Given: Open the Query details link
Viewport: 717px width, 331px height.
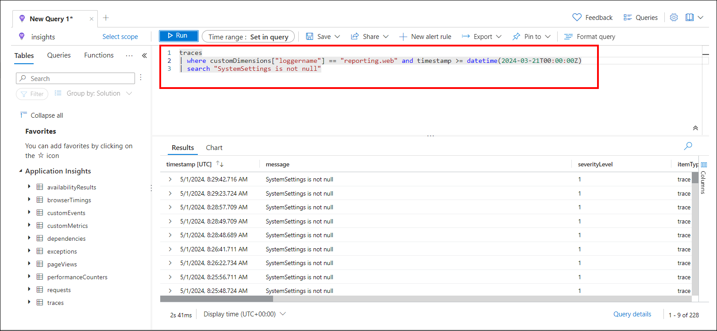Looking at the screenshot, I should 632,314.
